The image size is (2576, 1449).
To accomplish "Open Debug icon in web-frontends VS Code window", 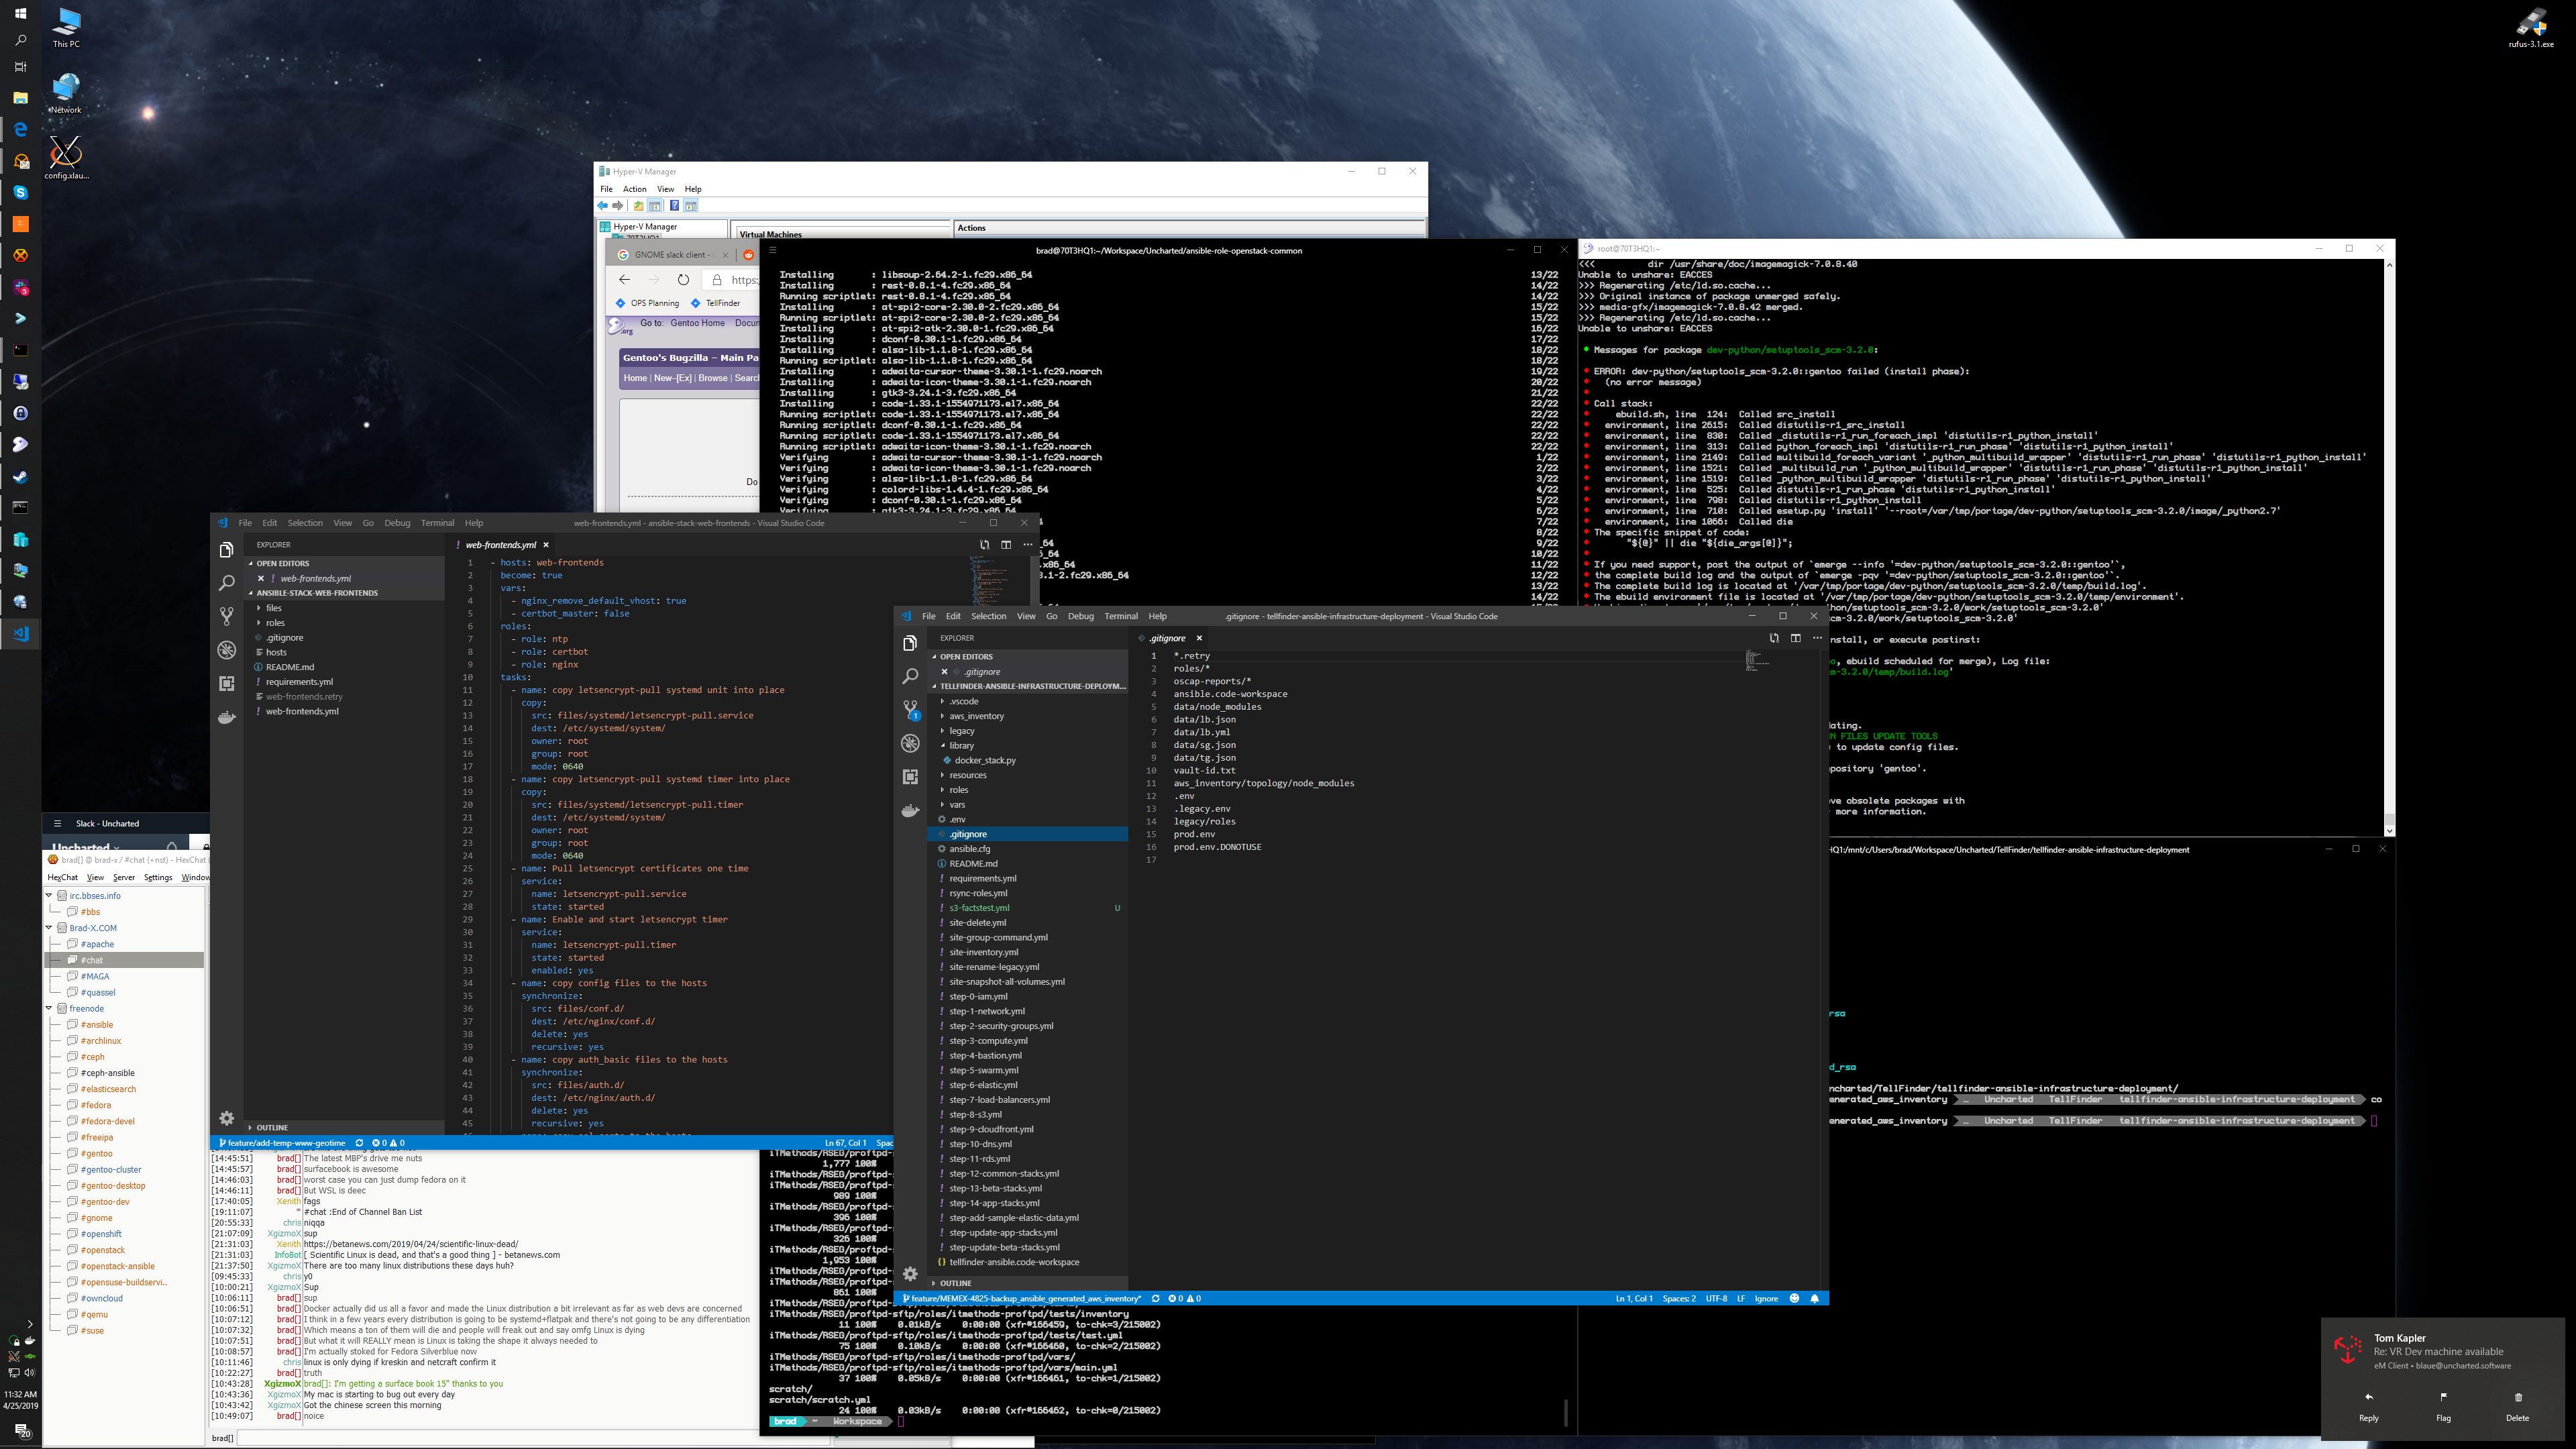I will click(227, 650).
